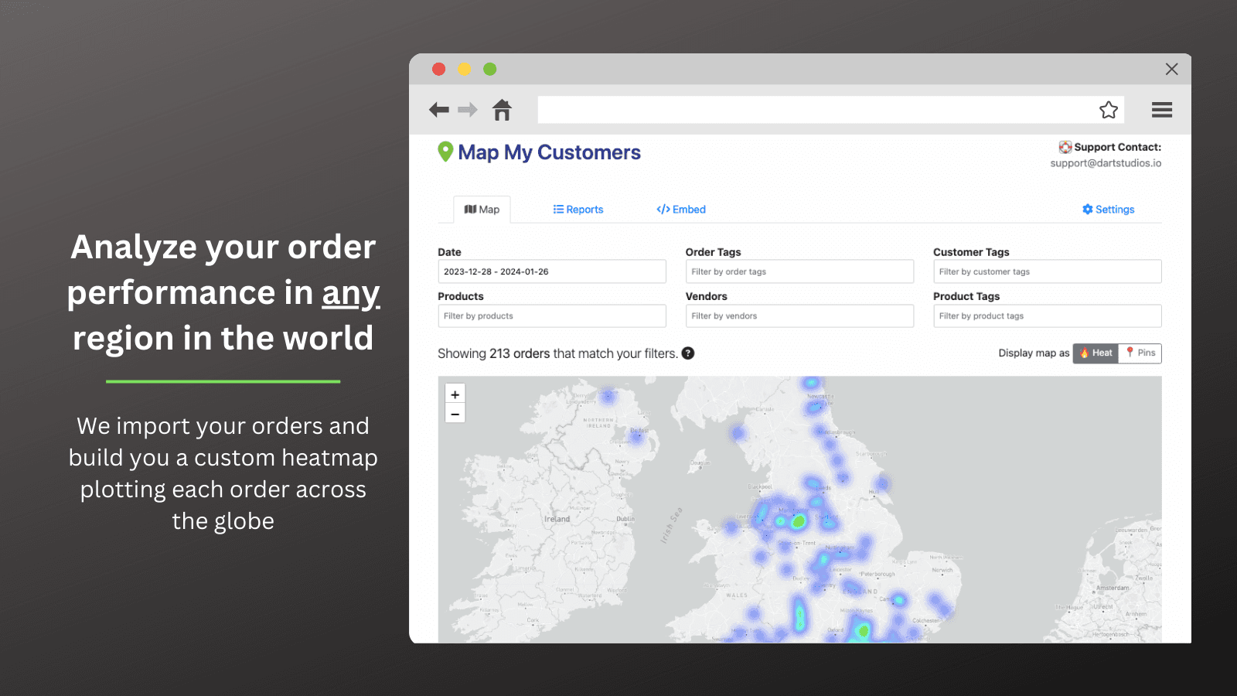Click the browser back arrow
This screenshot has height=696, width=1237.
point(438,110)
